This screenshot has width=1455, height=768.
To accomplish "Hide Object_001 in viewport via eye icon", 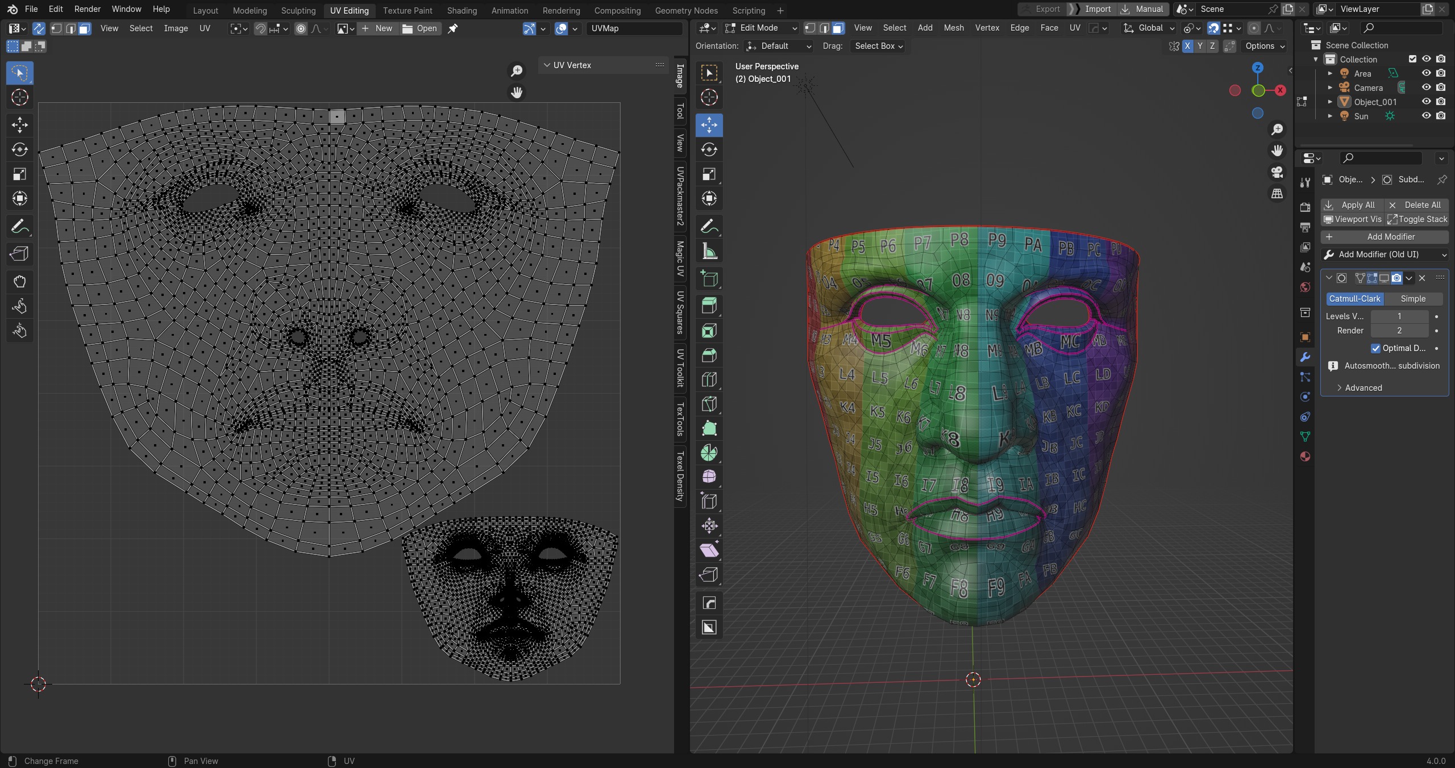I will (x=1427, y=102).
